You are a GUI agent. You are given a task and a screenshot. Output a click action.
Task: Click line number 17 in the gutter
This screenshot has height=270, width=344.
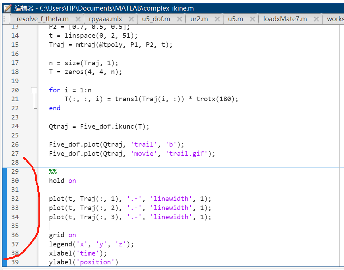point(15,63)
